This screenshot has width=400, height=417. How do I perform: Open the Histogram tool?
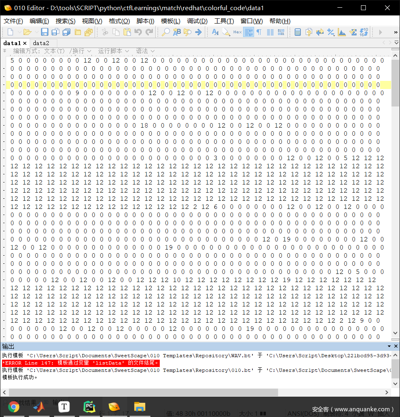tap(342, 32)
